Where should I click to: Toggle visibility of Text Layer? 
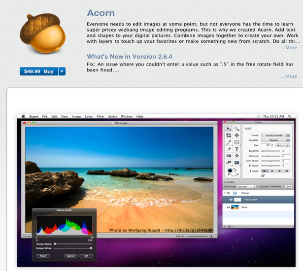coord(231,200)
